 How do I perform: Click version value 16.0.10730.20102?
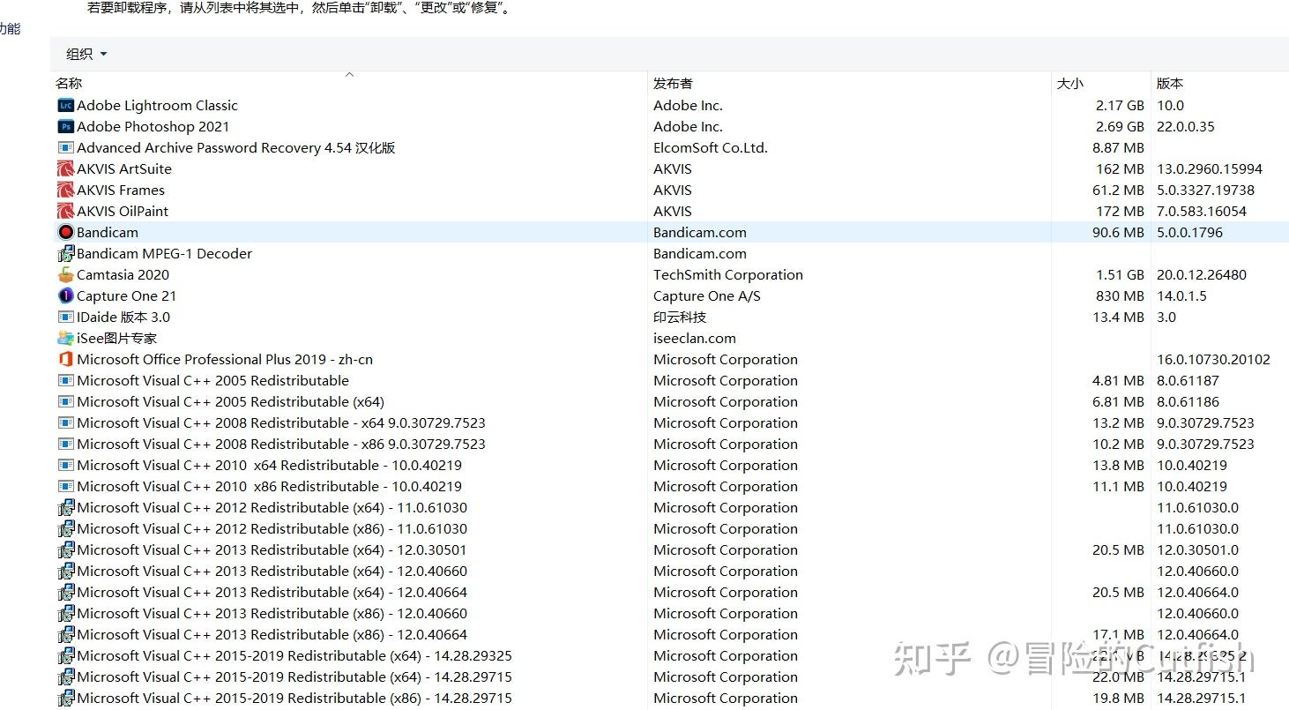(1213, 359)
